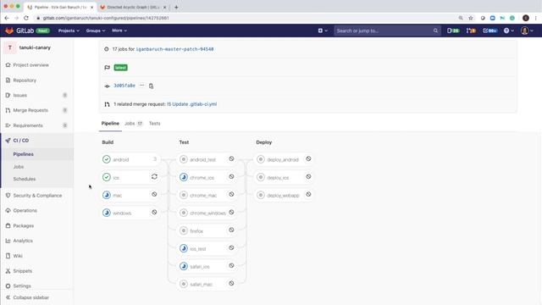Screen dimensions: 542x305
Task: Cancel the ios_test job
Action: click(231, 248)
